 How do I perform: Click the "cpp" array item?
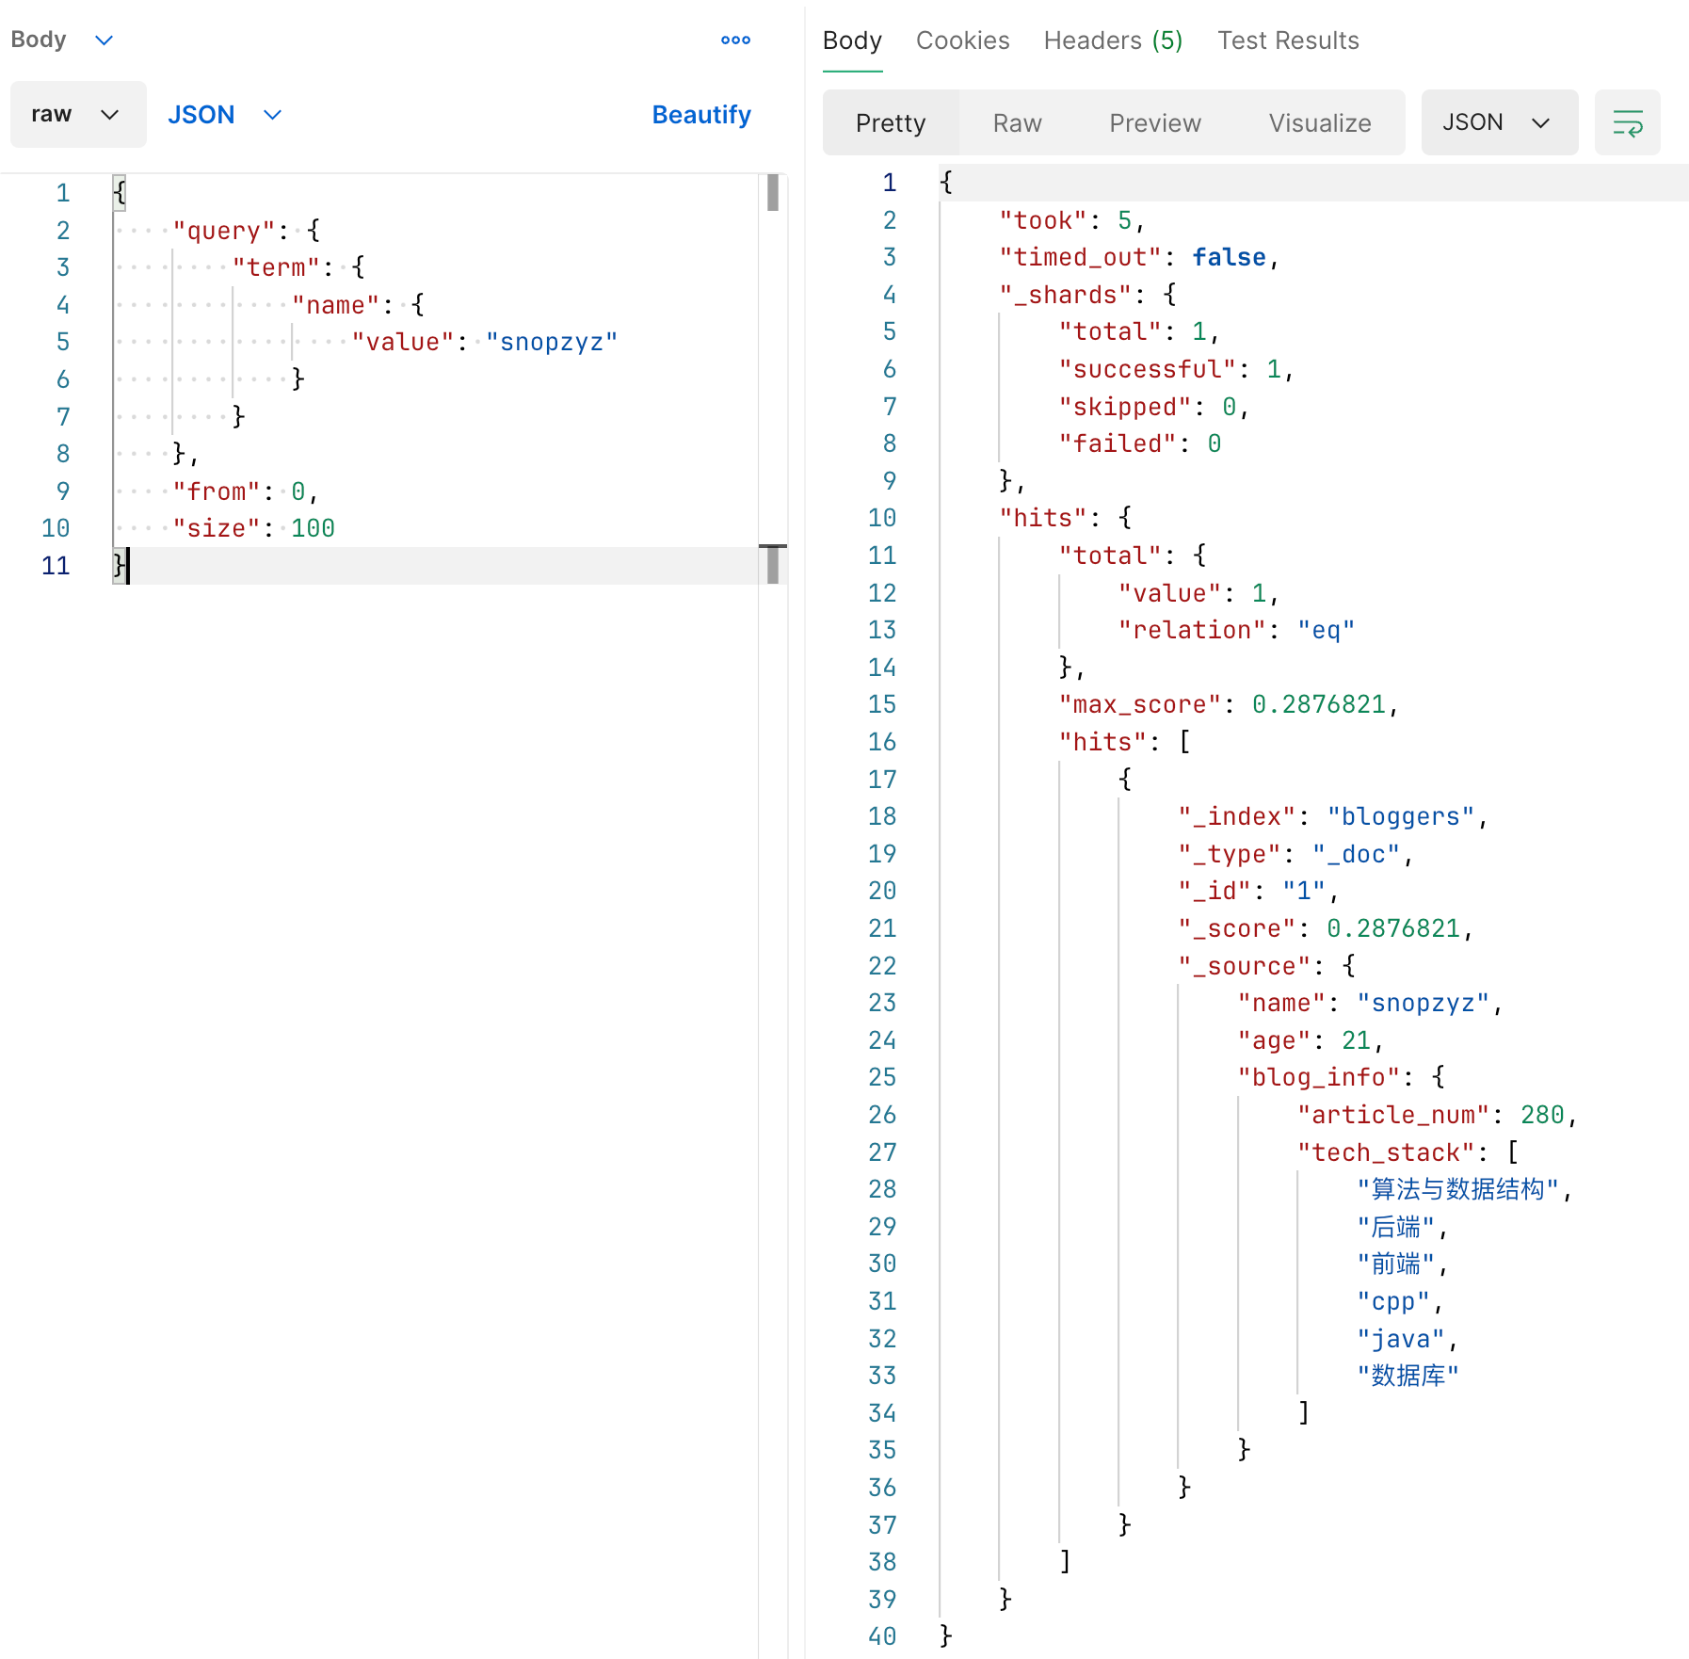click(x=1393, y=1301)
